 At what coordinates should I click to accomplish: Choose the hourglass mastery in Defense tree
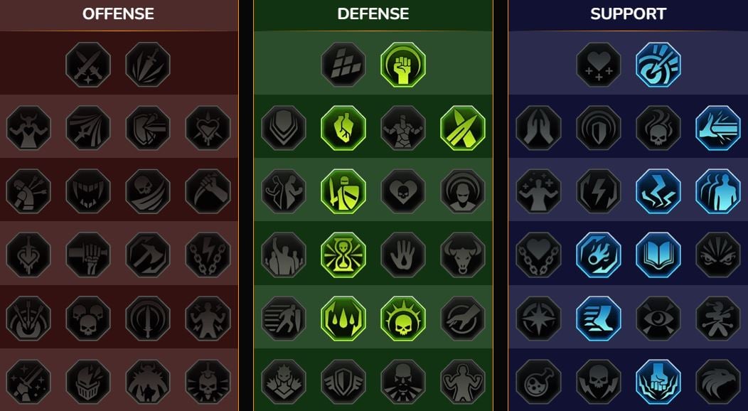coord(343,255)
